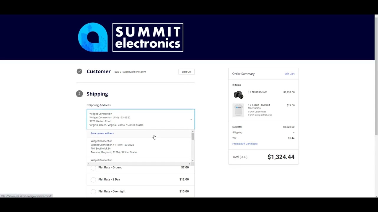This screenshot has height=212, width=378.
Task: Select the selected 3728 Harton Road address box
Action: 141,119
